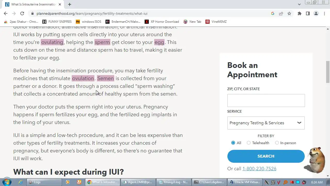330x186 pixels.
Task: Select the In-person filter radio button
Action: (x=277, y=143)
